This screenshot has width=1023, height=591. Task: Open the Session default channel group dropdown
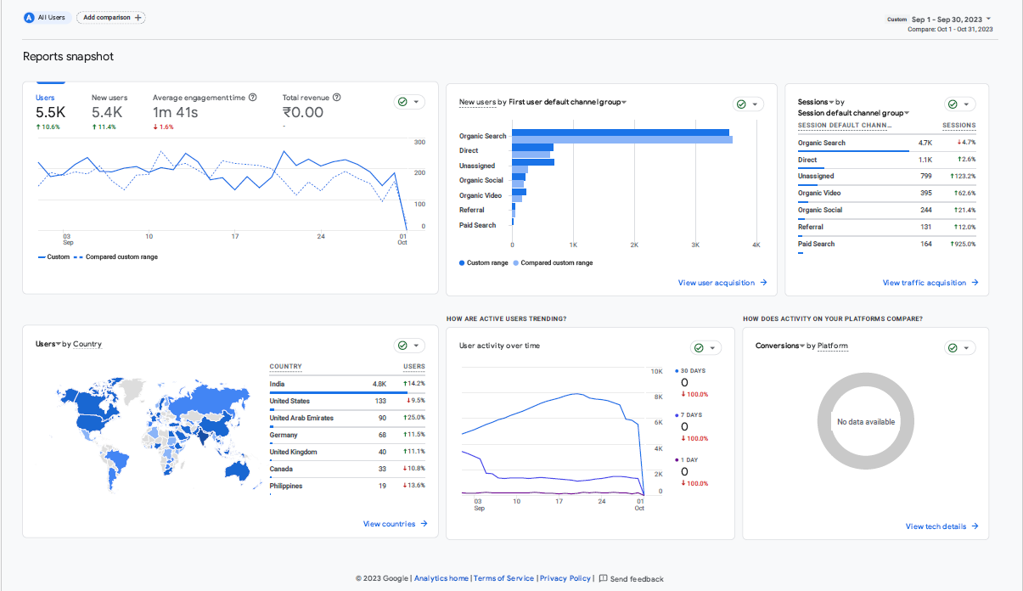point(906,113)
